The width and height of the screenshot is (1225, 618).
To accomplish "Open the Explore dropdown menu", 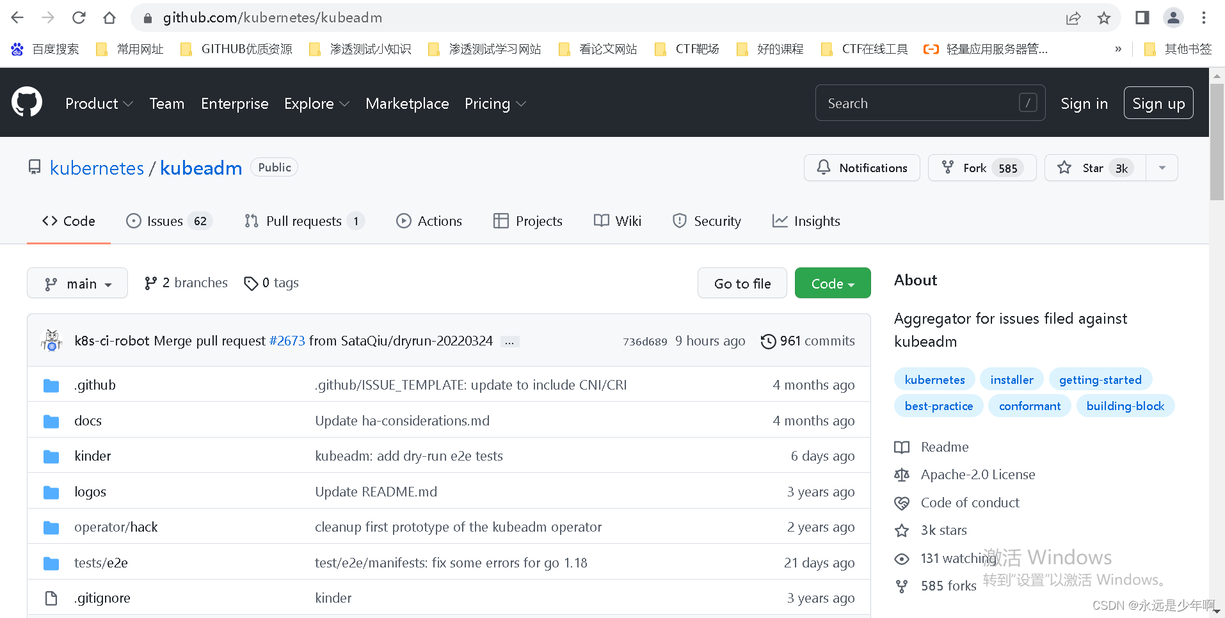I will (317, 104).
